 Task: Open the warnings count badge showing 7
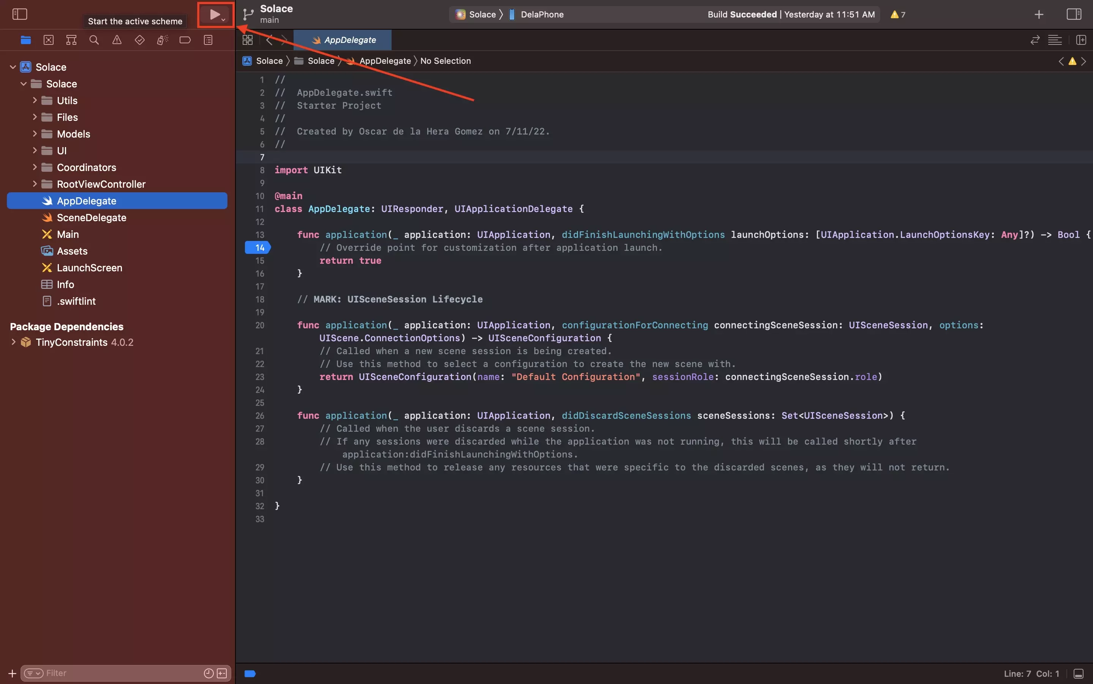coord(898,14)
